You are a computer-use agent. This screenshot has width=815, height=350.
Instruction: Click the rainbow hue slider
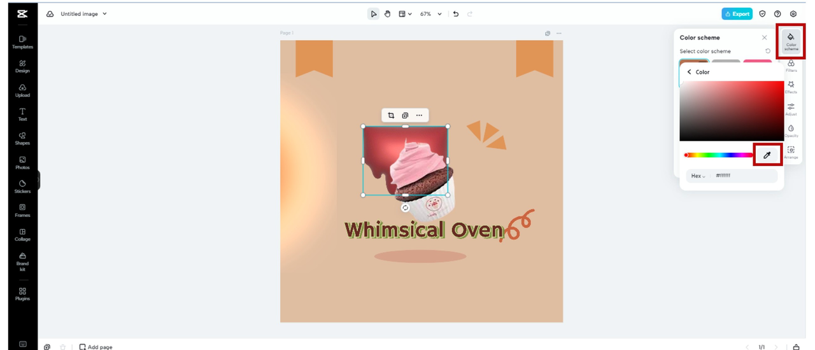coord(718,155)
